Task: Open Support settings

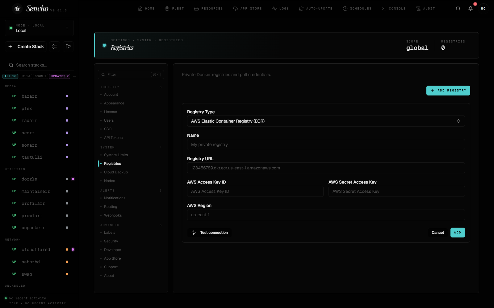Action: click(131, 267)
